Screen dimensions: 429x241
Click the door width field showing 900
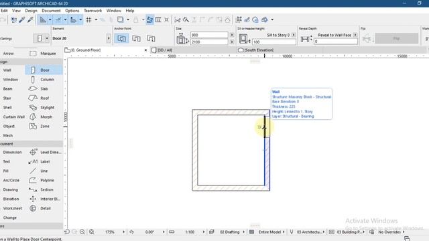point(209,35)
